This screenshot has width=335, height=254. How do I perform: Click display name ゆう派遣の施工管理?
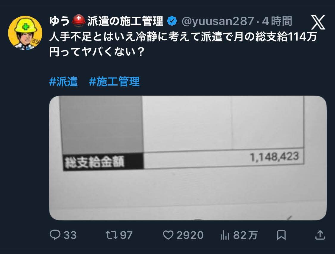click(x=106, y=21)
